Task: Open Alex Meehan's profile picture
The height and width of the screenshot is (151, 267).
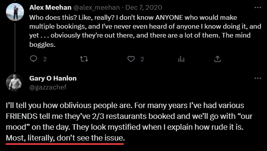Action: [x=15, y=12]
